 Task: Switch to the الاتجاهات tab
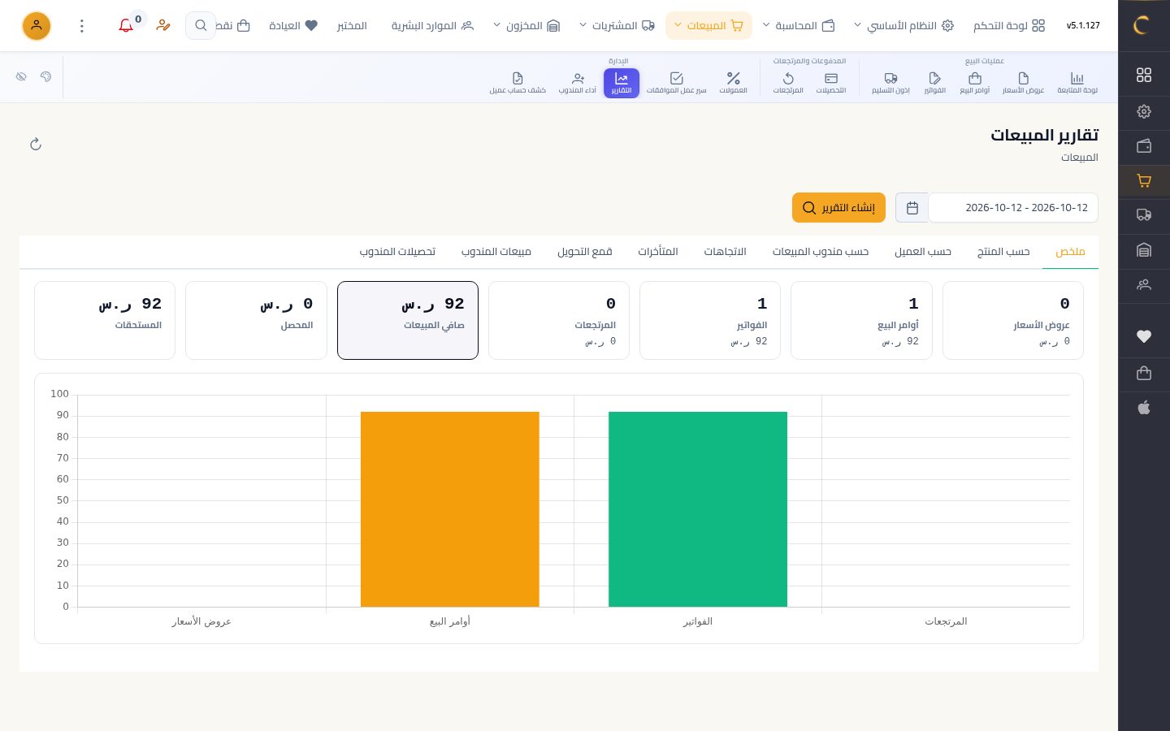click(x=725, y=252)
